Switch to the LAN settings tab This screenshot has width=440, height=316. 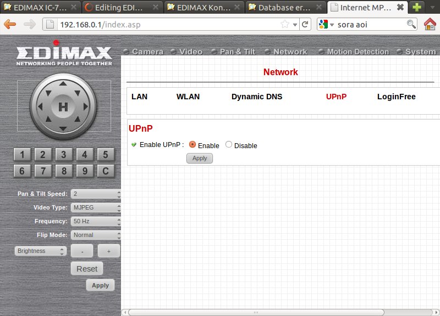pos(140,97)
